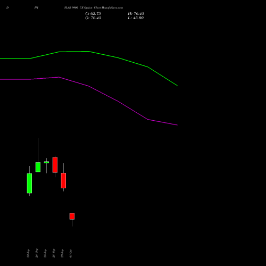Click the 01 Oct date axis label
This screenshot has width=266, height=266.
coord(71,253)
